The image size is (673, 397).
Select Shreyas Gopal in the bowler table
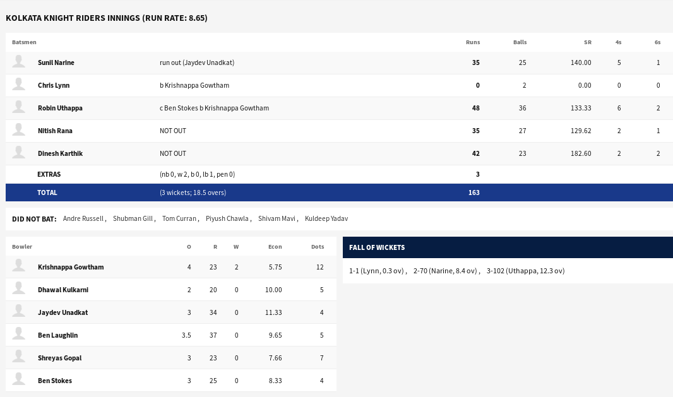(x=59, y=358)
